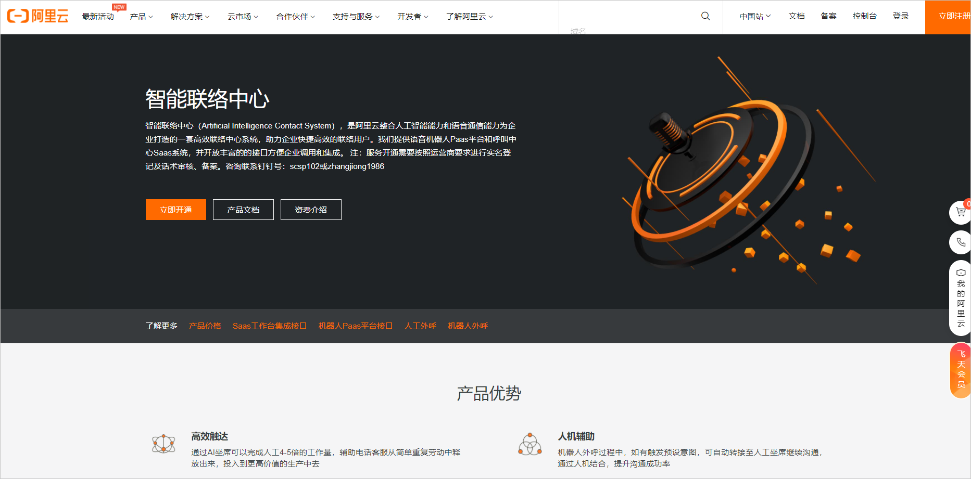Go to 控制台 console

(864, 16)
